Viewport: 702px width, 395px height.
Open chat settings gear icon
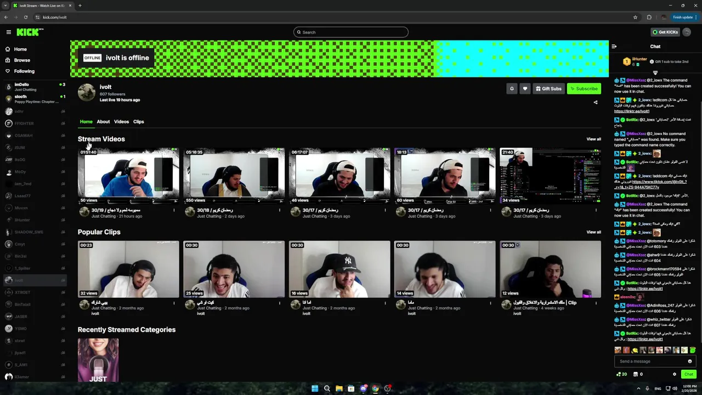tap(675, 374)
